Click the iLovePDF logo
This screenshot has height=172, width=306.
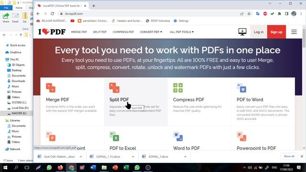pos(52,32)
